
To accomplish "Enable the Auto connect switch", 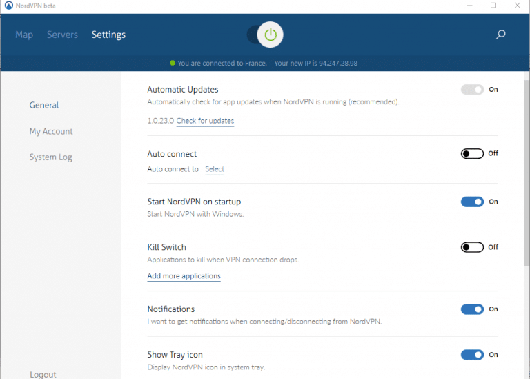I will point(472,153).
